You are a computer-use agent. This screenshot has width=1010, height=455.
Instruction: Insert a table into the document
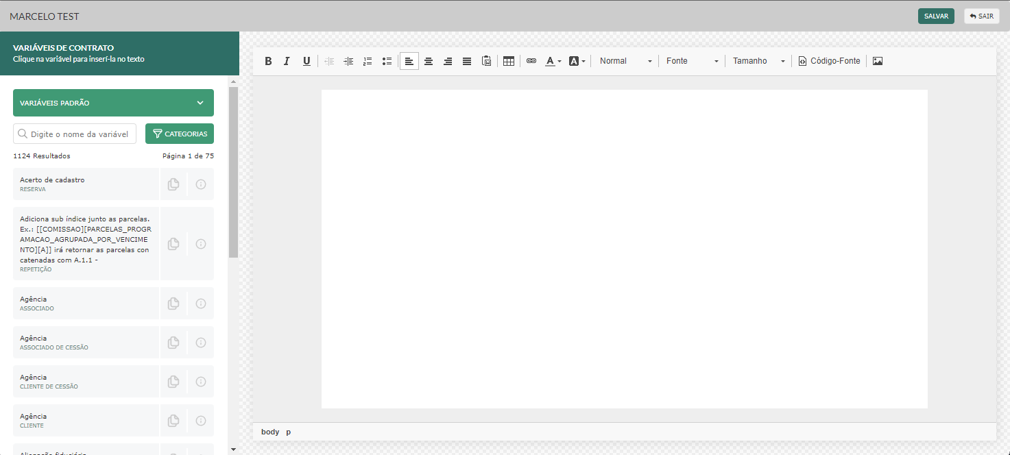pyautogui.click(x=509, y=61)
